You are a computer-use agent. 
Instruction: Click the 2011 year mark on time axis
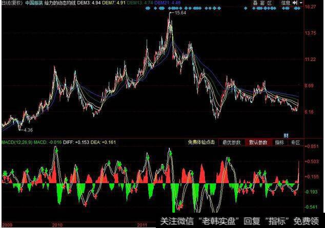(x=141, y=224)
